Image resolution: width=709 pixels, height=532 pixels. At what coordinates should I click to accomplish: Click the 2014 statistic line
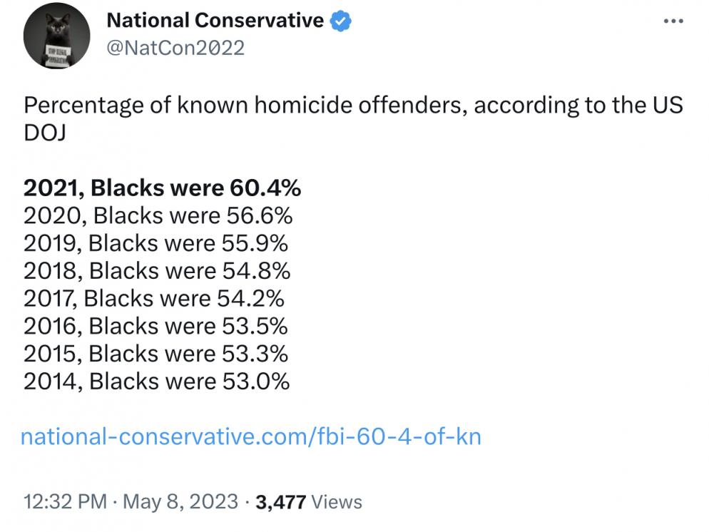(156, 381)
